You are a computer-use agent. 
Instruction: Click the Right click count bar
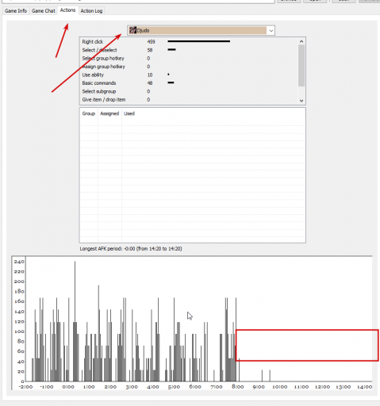[198, 41]
